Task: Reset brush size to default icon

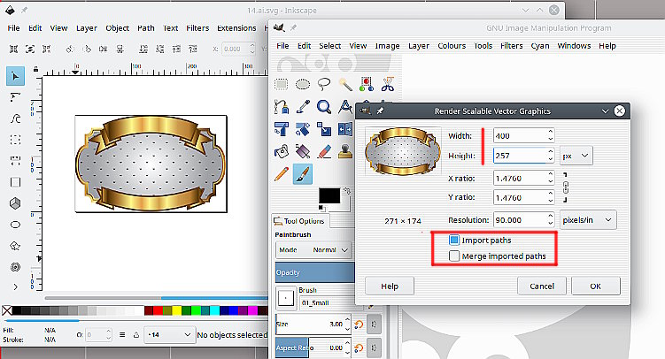Action: 359,325
